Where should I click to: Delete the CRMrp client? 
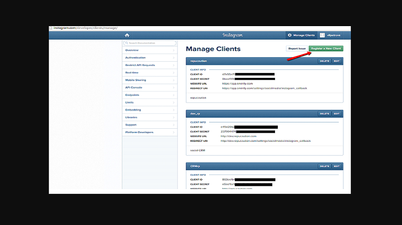[324, 166]
